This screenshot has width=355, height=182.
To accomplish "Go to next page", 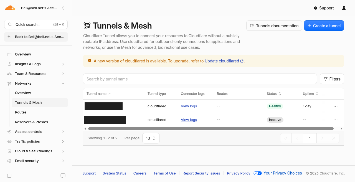I will coord(322,138).
